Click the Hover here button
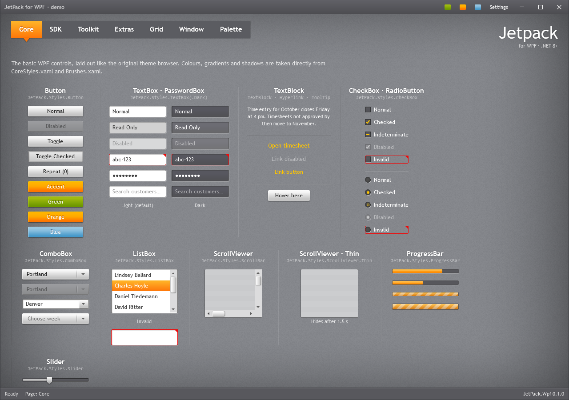Viewport: 569px width, 400px height. point(289,196)
